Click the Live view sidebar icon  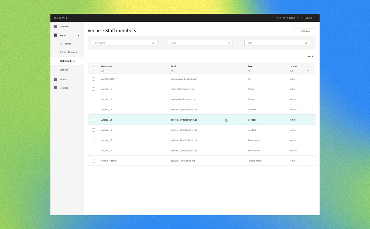(x=56, y=27)
